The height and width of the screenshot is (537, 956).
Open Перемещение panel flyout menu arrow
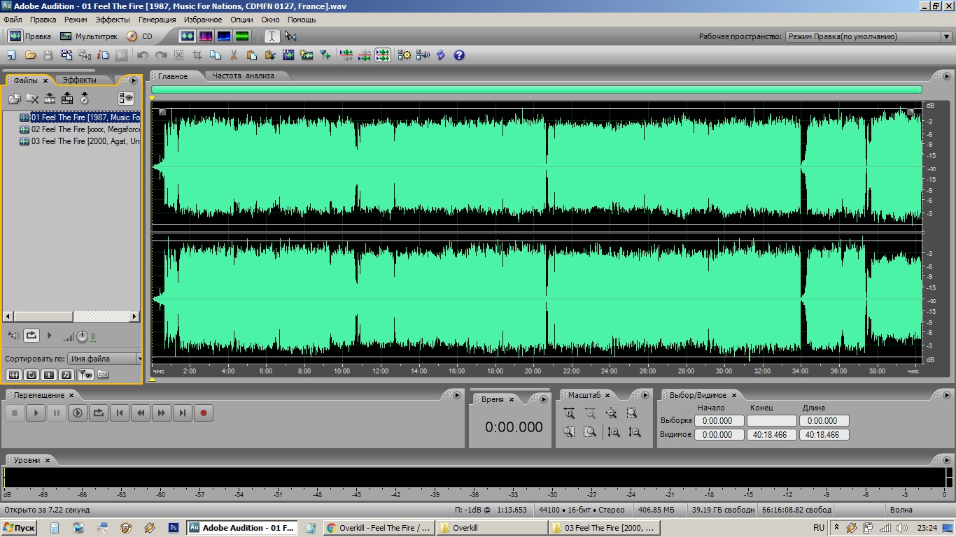click(x=457, y=395)
